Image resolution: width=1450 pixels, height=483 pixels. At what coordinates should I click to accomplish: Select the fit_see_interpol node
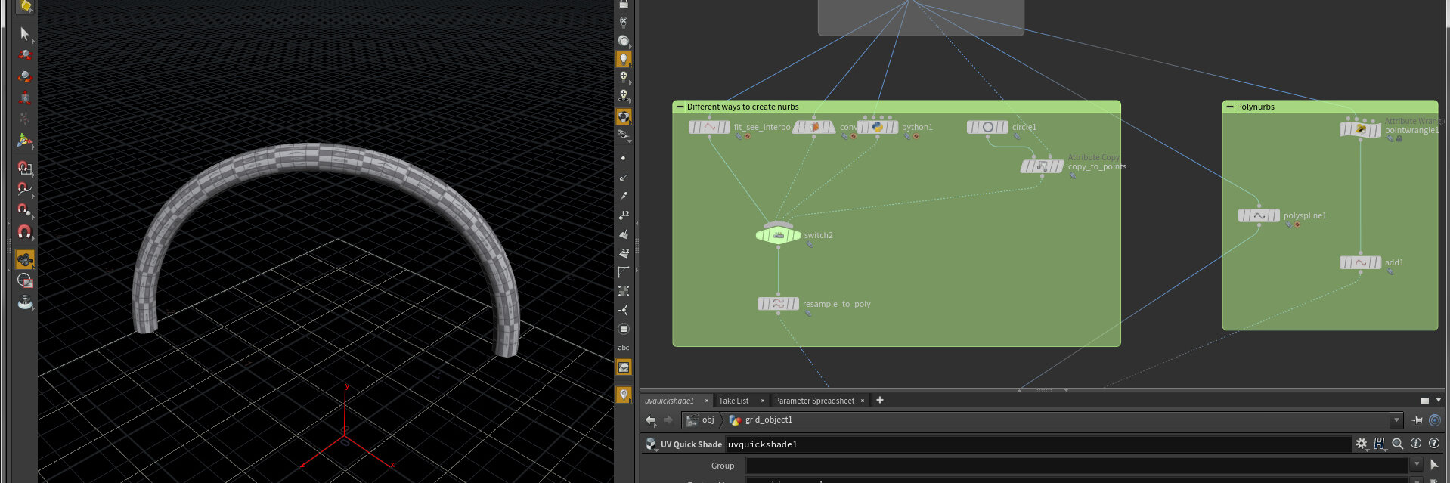709,127
